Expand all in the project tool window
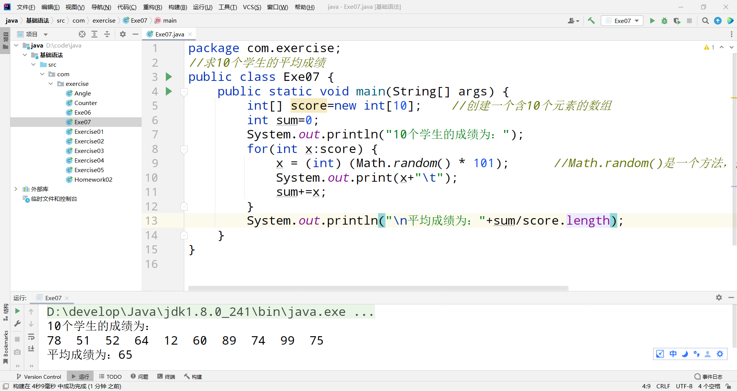This screenshot has height=391, width=737. click(x=94, y=34)
